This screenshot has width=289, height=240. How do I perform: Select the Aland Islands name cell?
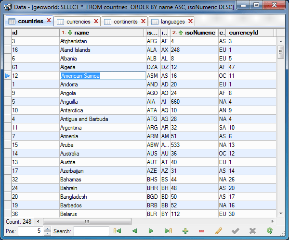click(x=103, y=50)
